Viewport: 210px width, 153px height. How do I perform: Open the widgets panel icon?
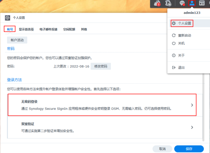pos(202,3)
